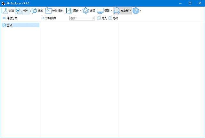
Task: Click the 专业版 Pro badge icon
Action: pos(117,11)
